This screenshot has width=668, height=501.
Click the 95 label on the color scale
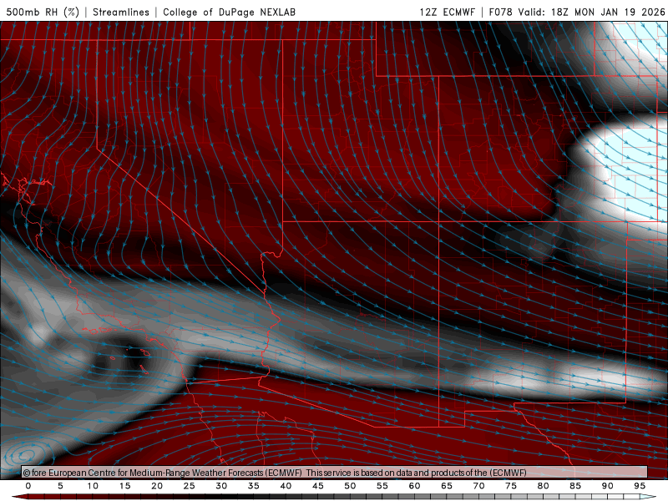[x=640, y=486]
